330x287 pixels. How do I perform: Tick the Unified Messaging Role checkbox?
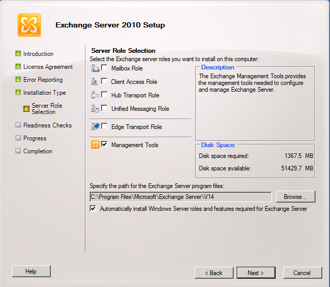point(105,108)
